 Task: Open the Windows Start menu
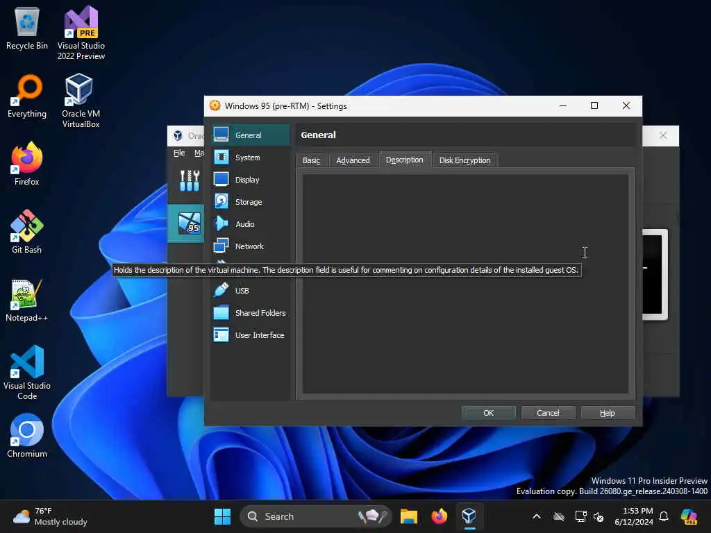222,516
